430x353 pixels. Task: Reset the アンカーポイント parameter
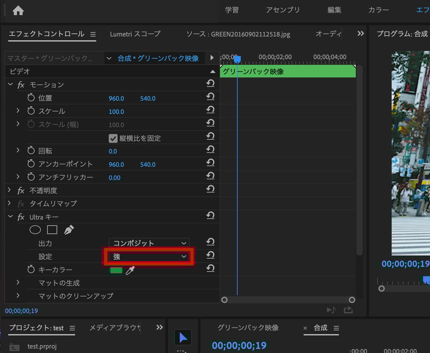tap(210, 163)
